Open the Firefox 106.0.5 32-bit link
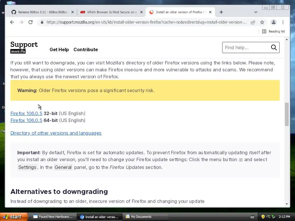 coord(26,113)
